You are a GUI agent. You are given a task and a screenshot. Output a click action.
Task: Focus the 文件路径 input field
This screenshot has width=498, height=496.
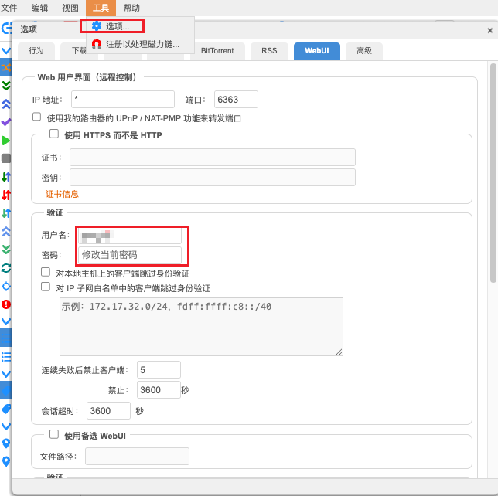tap(137, 457)
